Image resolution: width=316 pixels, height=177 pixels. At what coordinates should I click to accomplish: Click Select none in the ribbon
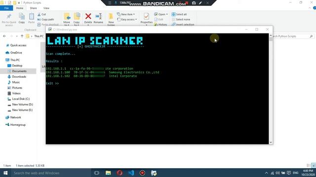point(181,20)
